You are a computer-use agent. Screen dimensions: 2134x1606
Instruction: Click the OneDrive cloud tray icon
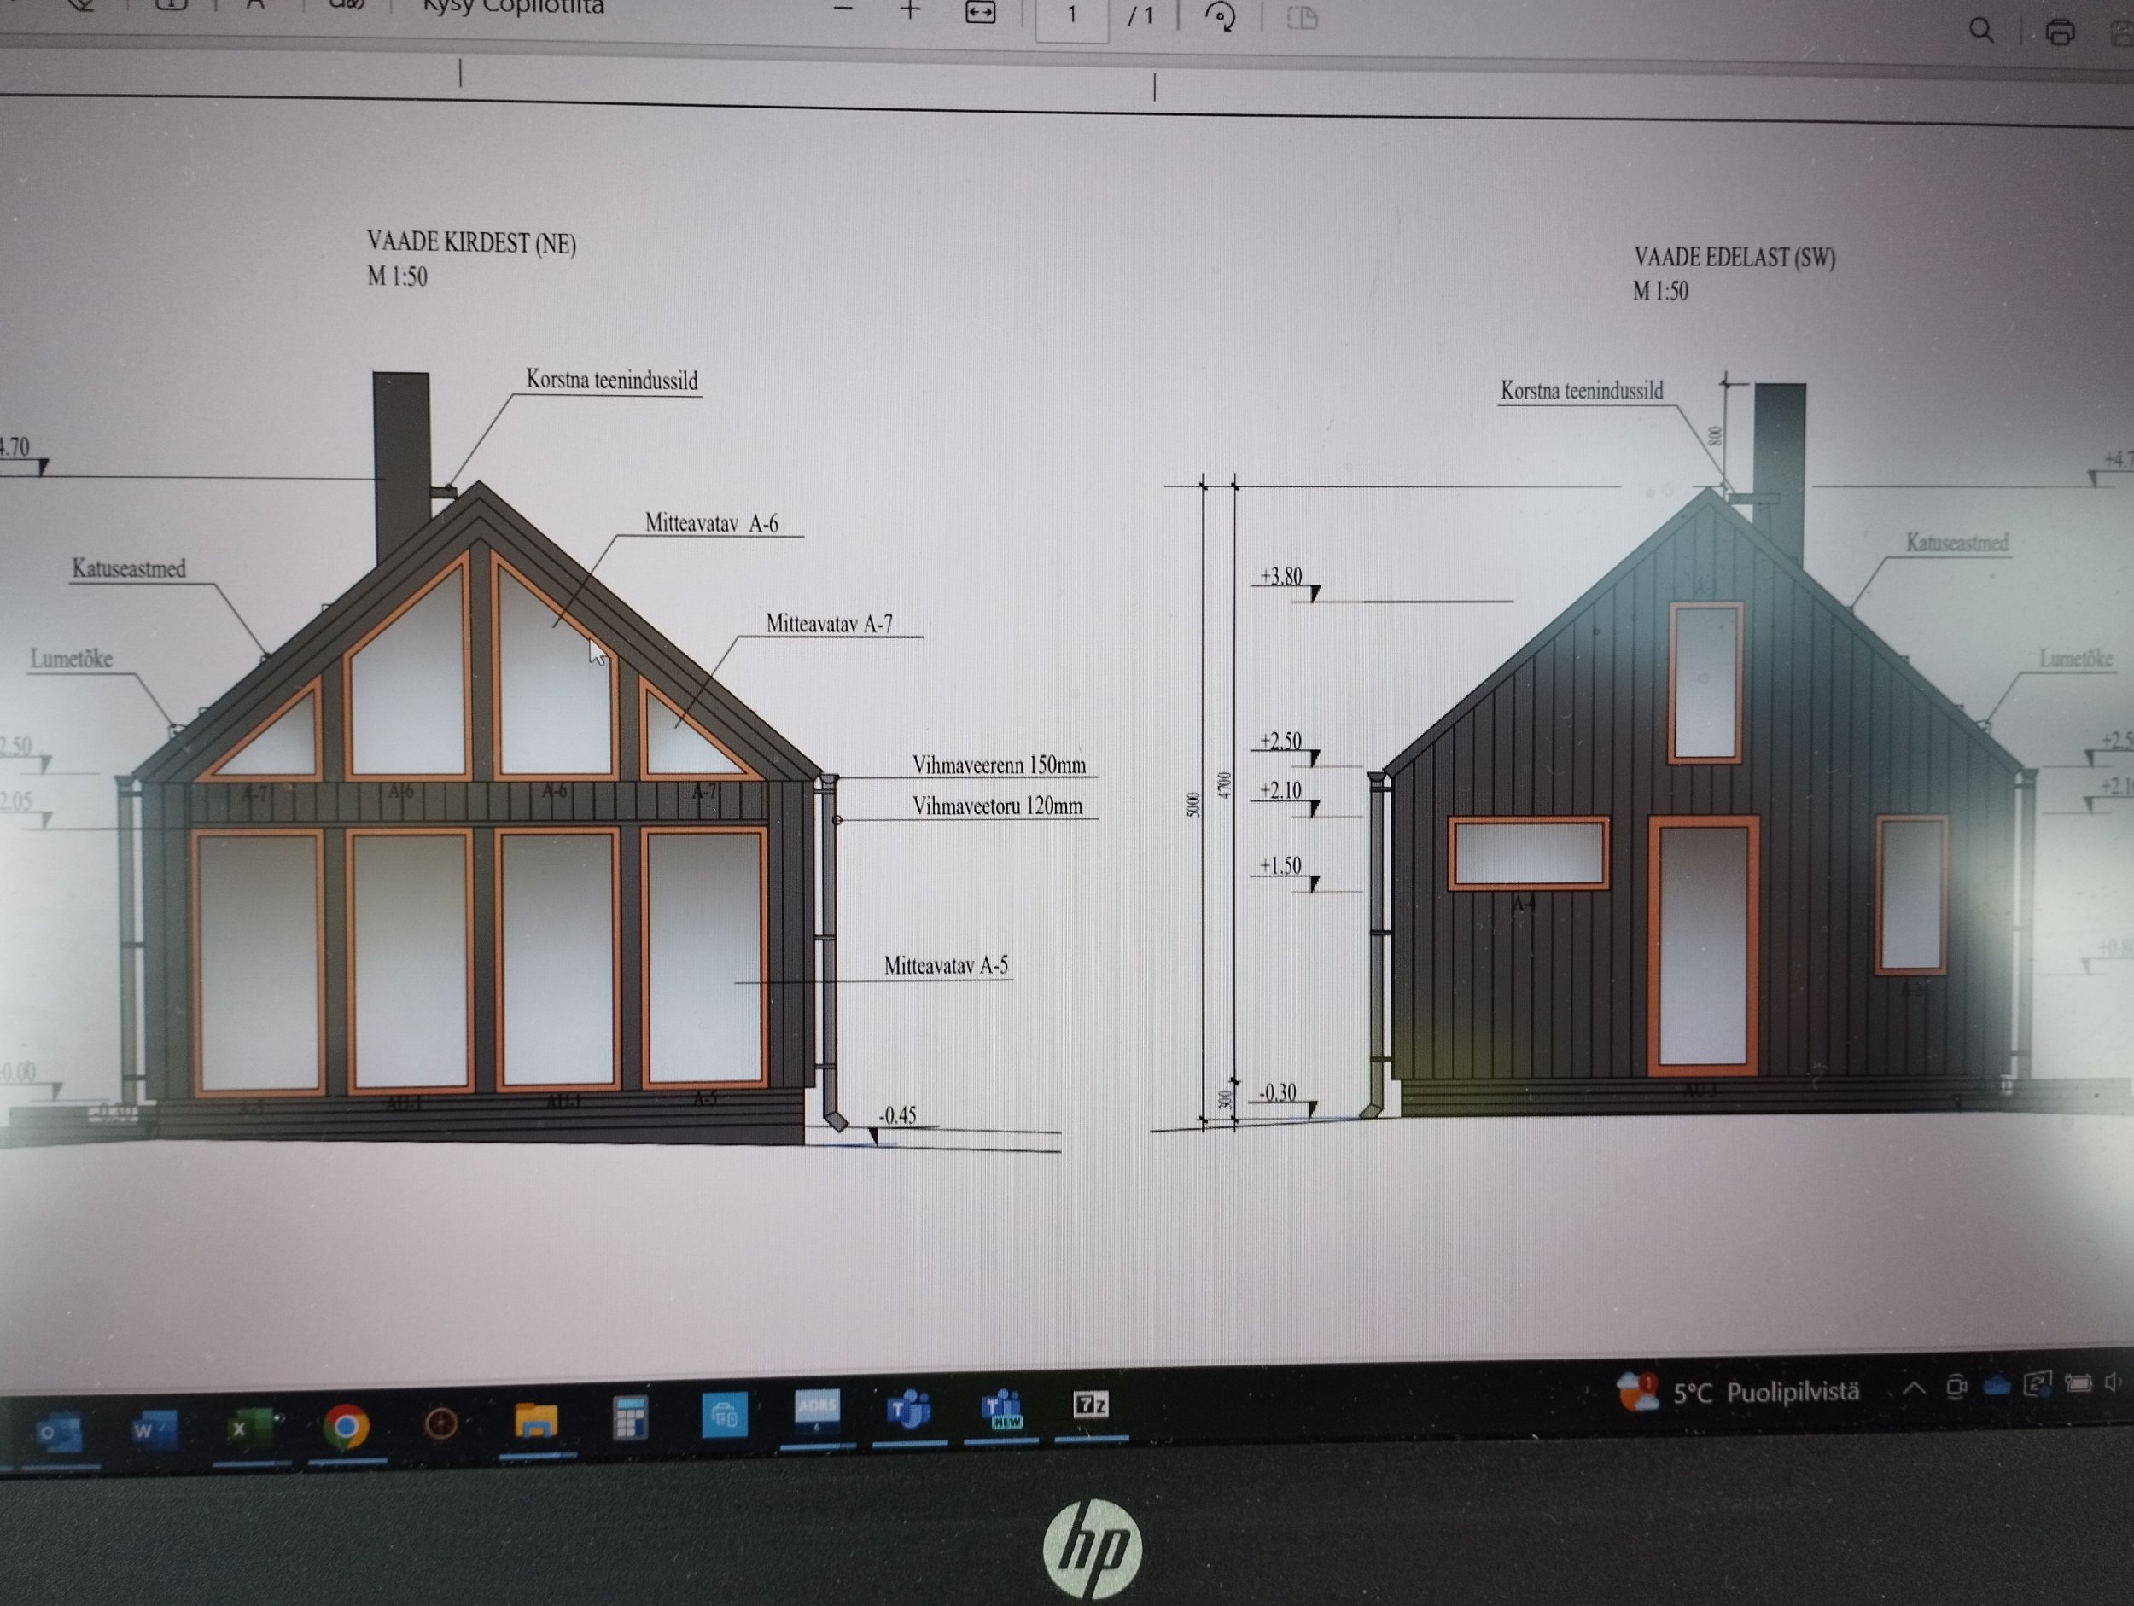point(1996,1387)
